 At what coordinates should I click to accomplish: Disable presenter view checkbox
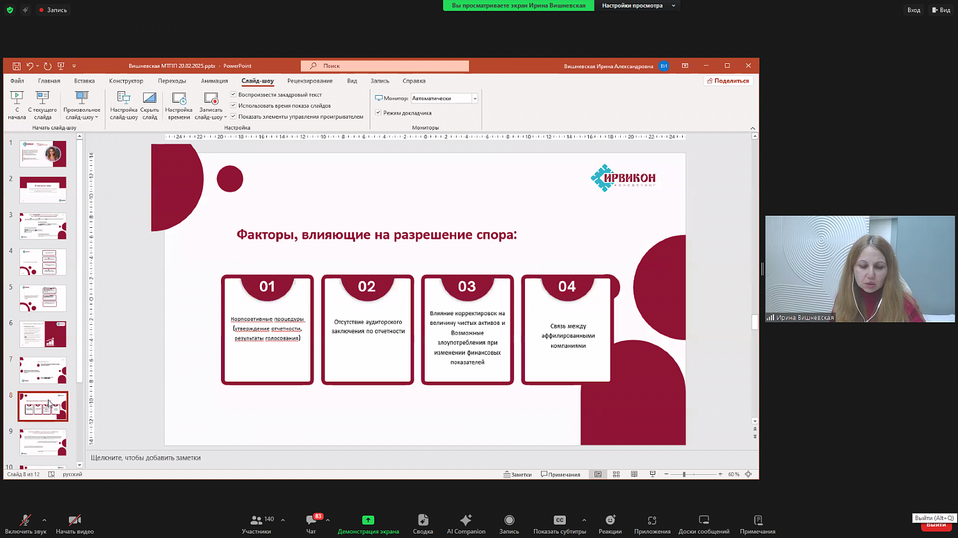378,113
